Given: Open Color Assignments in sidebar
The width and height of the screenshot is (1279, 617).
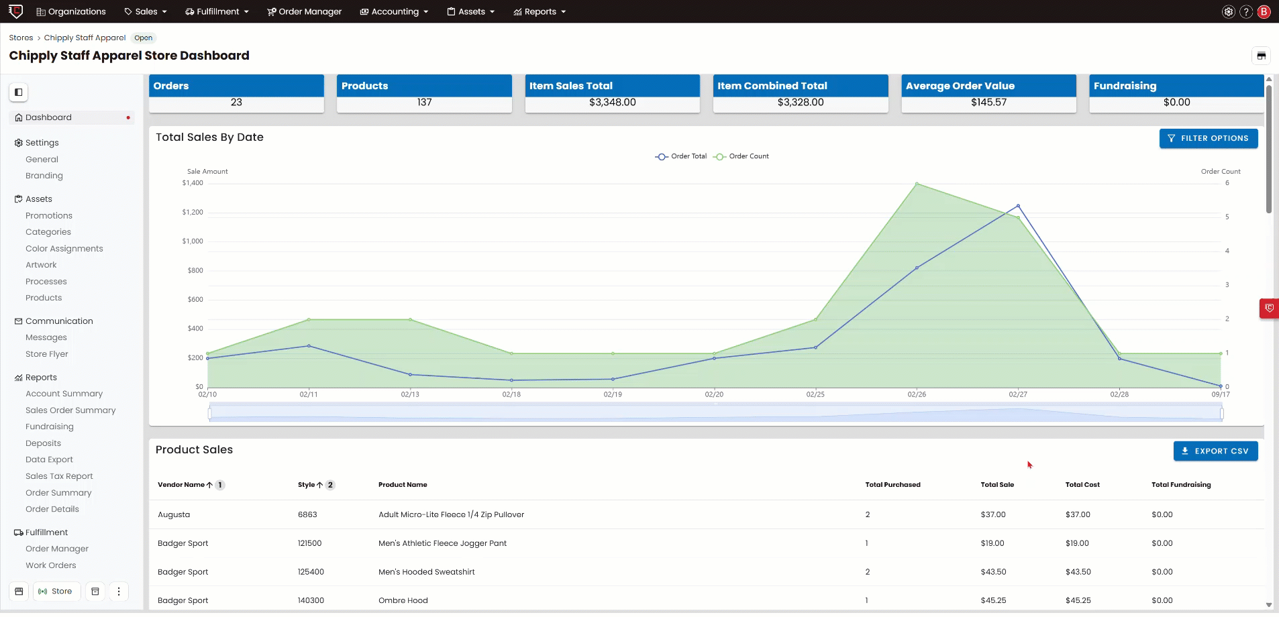Looking at the screenshot, I should pyautogui.click(x=64, y=248).
